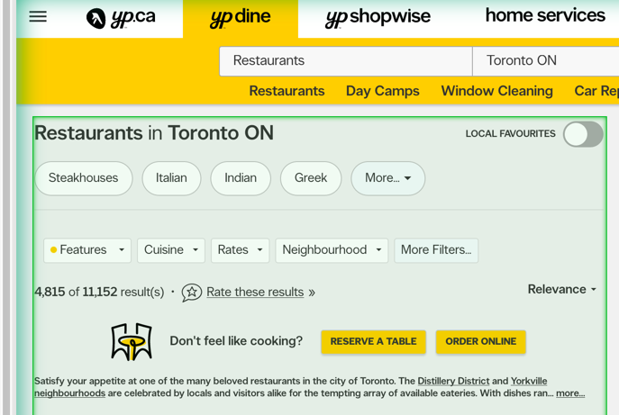Toggle the Local Favourites switch

(583, 134)
